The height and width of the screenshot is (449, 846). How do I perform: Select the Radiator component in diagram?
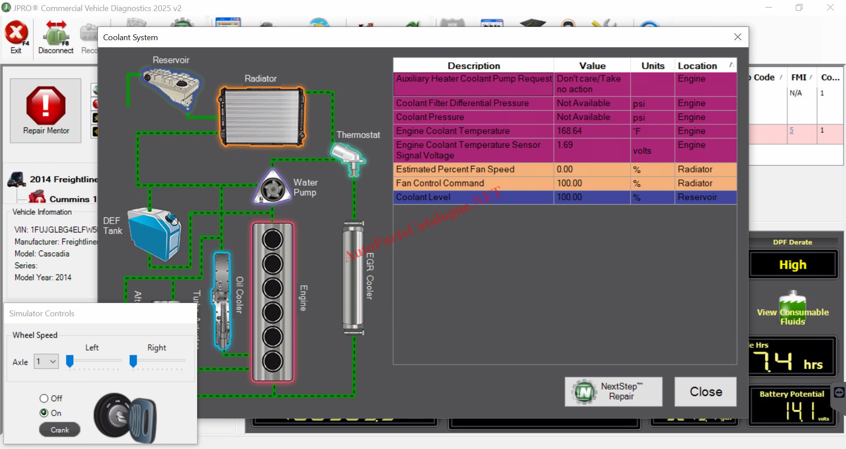(x=262, y=116)
